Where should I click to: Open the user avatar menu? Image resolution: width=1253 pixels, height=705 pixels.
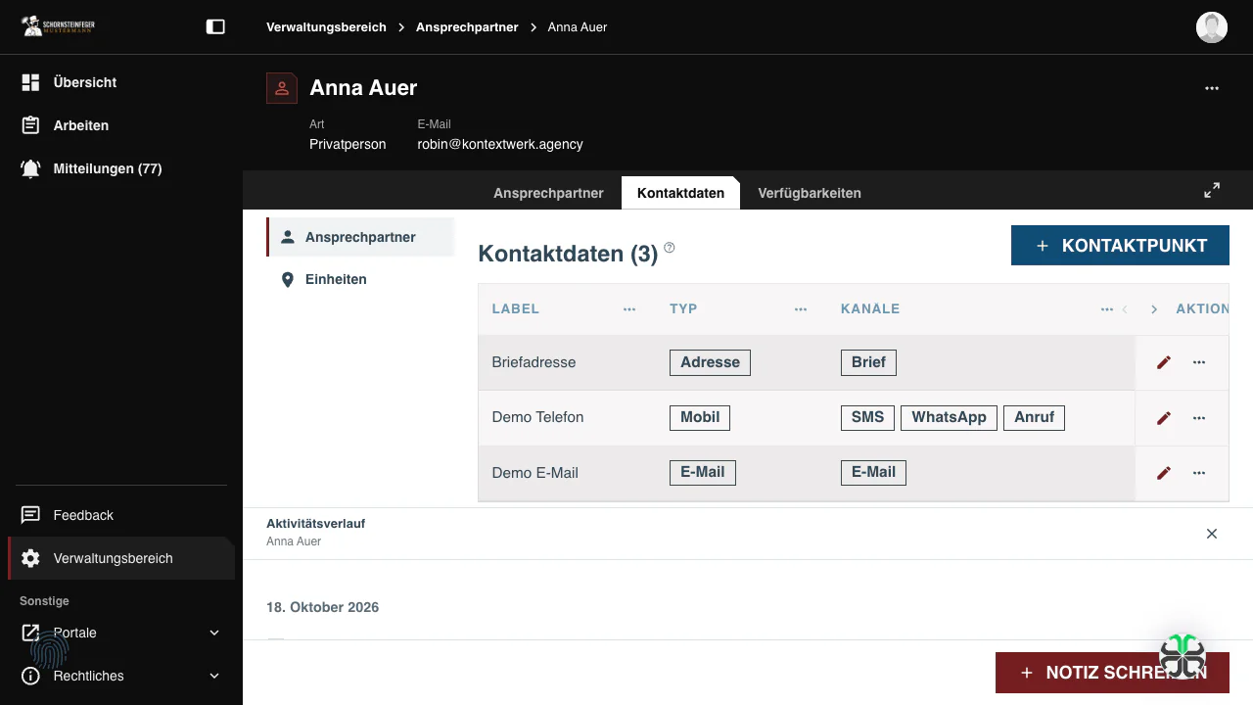pyautogui.click(x=1212, y=27)
